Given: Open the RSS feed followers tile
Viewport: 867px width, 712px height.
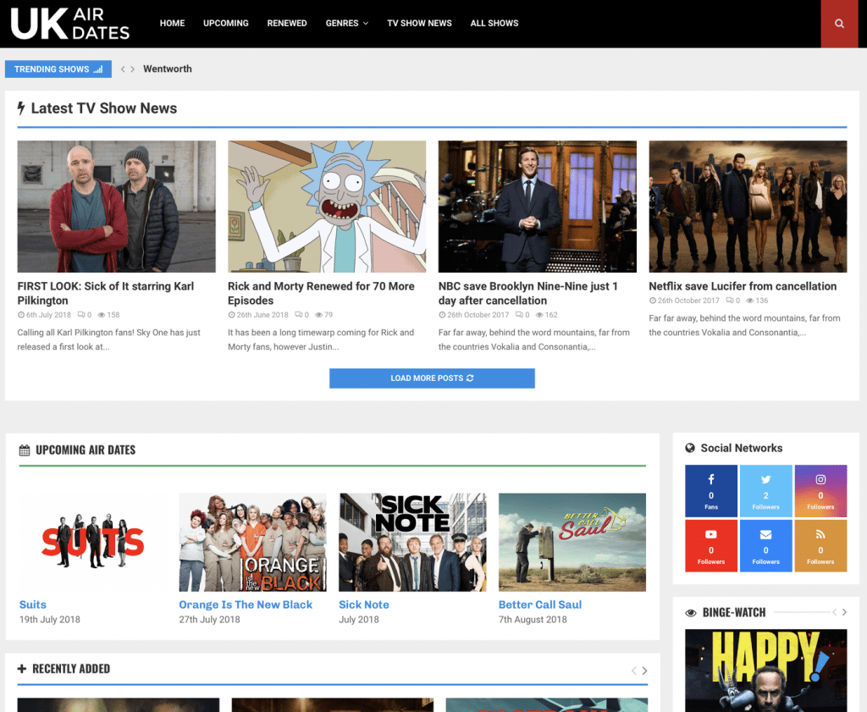Looking at the screenshot, I should [x=820, y=546].
